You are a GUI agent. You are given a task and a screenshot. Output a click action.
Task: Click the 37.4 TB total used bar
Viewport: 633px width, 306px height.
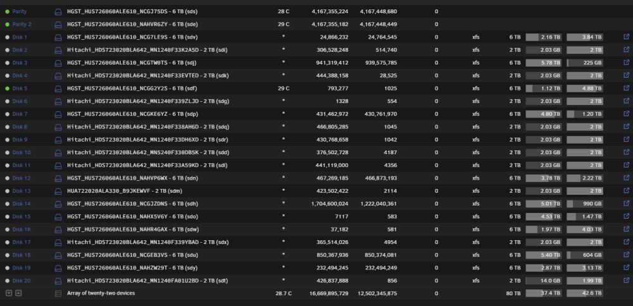point(543,293)
